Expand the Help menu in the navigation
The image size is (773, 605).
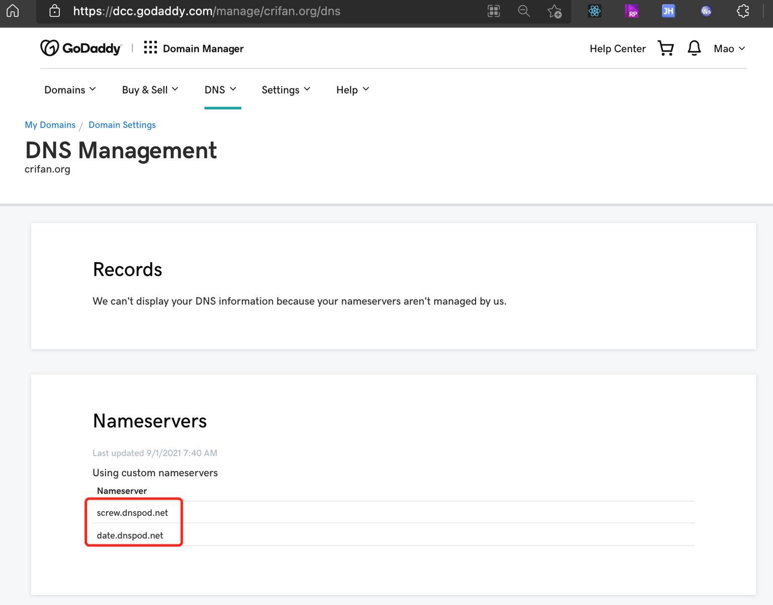[352, 90]
